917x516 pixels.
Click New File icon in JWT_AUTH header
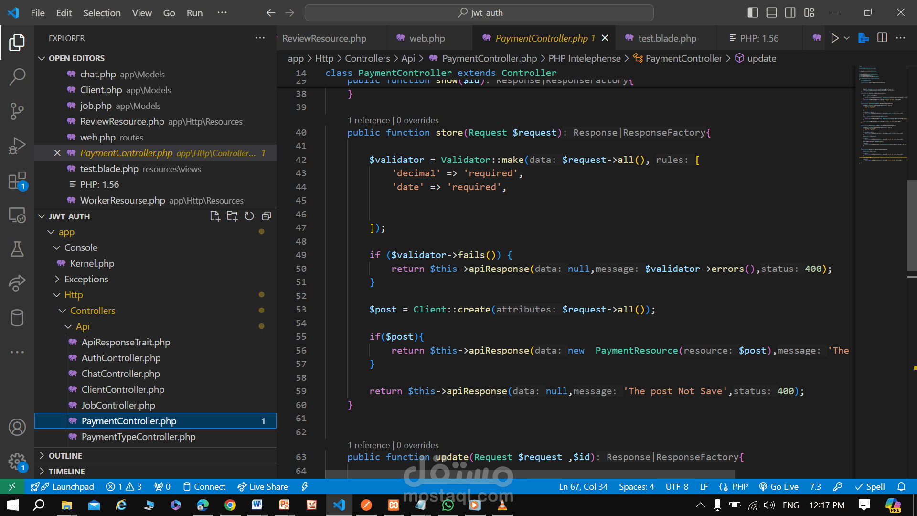click(215, 216)
